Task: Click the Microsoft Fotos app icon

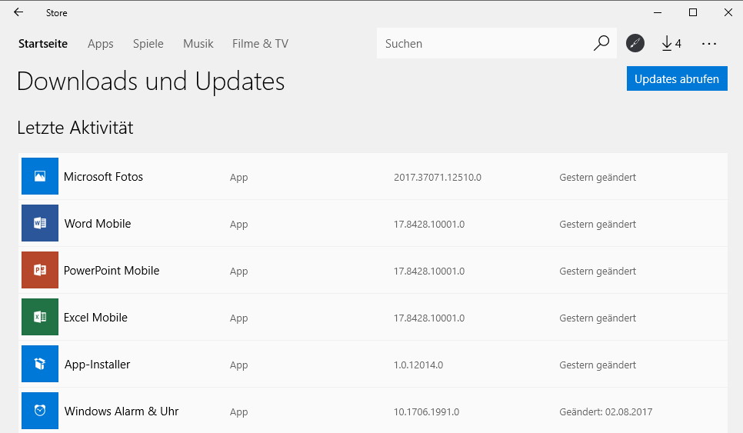Action: click(x=40, y=176)
